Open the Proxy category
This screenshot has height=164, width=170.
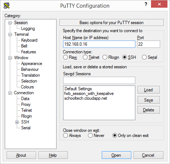coord(26,104)
